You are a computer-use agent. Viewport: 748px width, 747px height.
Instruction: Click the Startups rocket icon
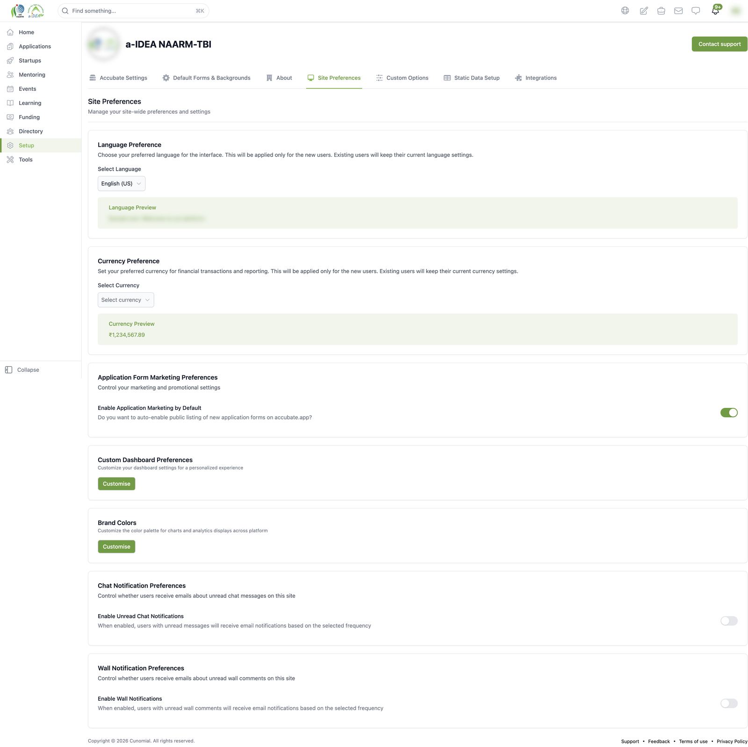point(10,60)
